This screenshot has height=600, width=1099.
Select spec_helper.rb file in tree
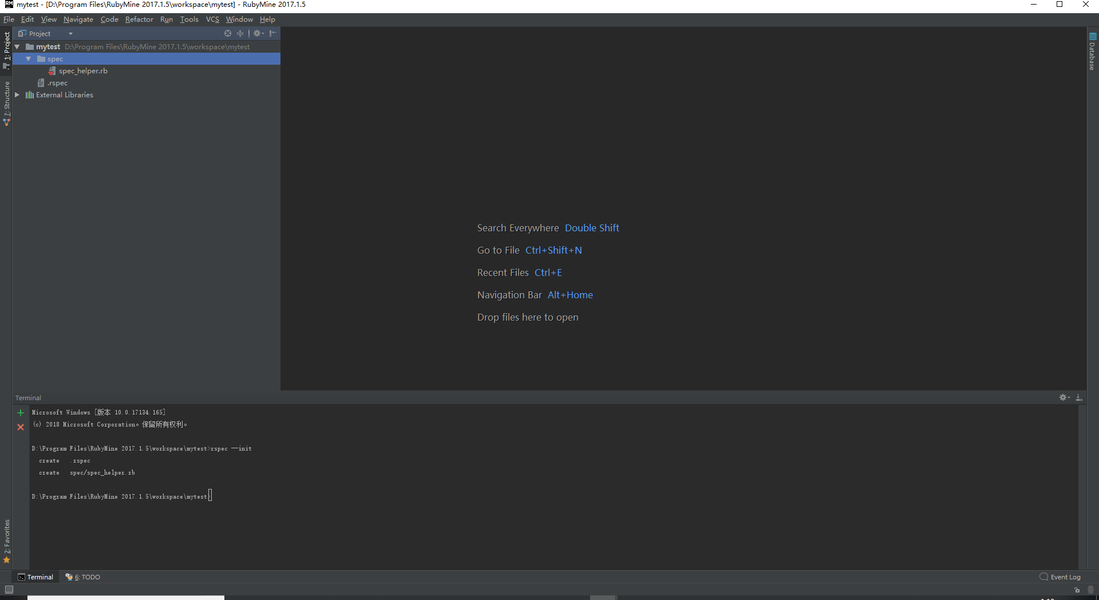(83, 71)
